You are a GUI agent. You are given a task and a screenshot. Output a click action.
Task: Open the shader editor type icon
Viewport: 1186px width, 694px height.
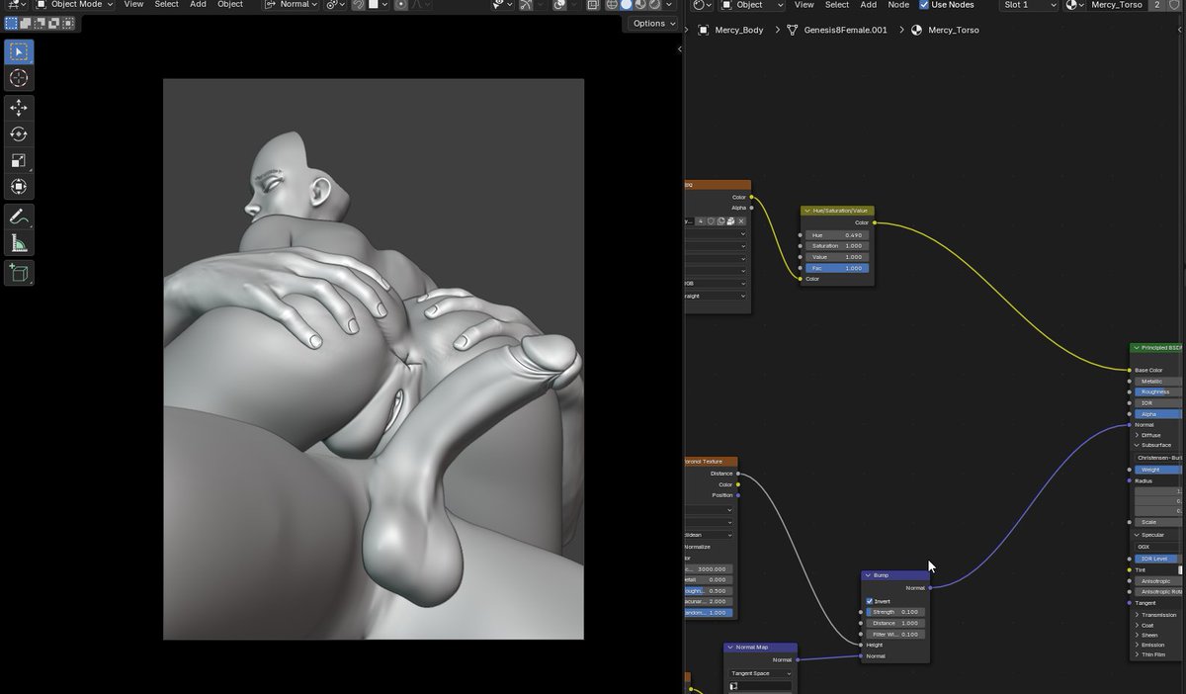(703, 5)
